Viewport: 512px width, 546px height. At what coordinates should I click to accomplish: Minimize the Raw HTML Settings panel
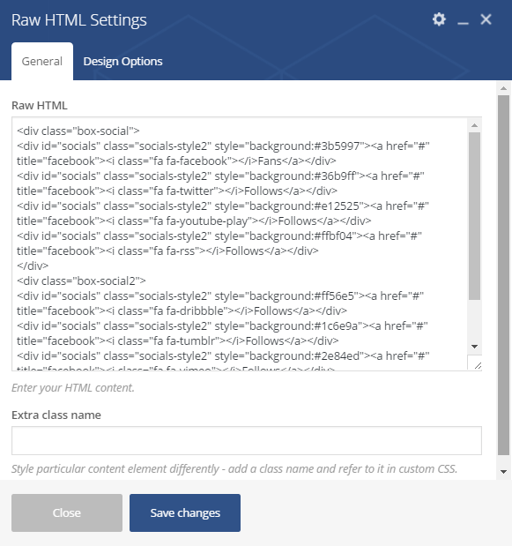(463, 20)
